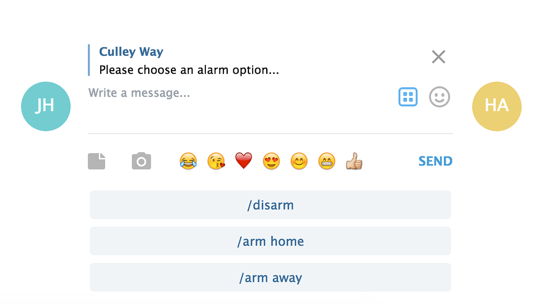Viewport: 538px width, 304px height.
Task: Open the HA user avatar
Action: pos(496,106)
